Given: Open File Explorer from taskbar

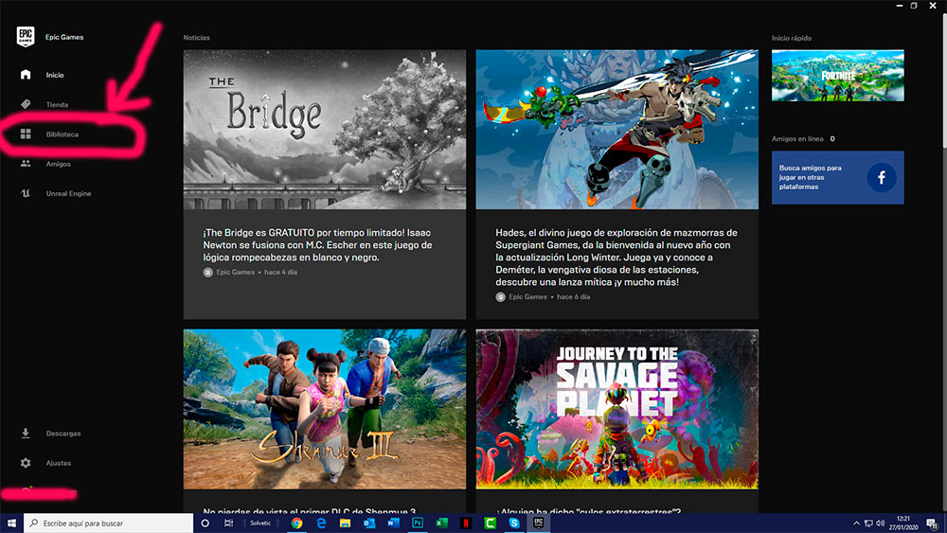Looking at the screenshot, I should pyautogui.click(x=345, y=523).
